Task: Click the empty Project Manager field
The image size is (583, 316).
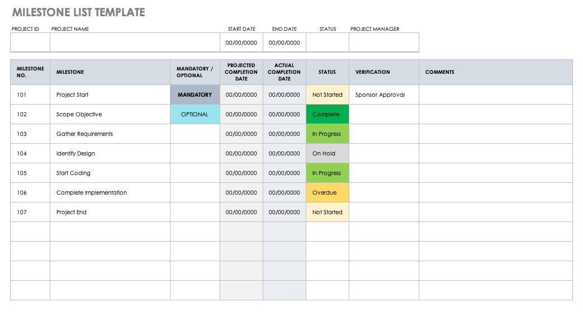Action: [x=383, y=43]
